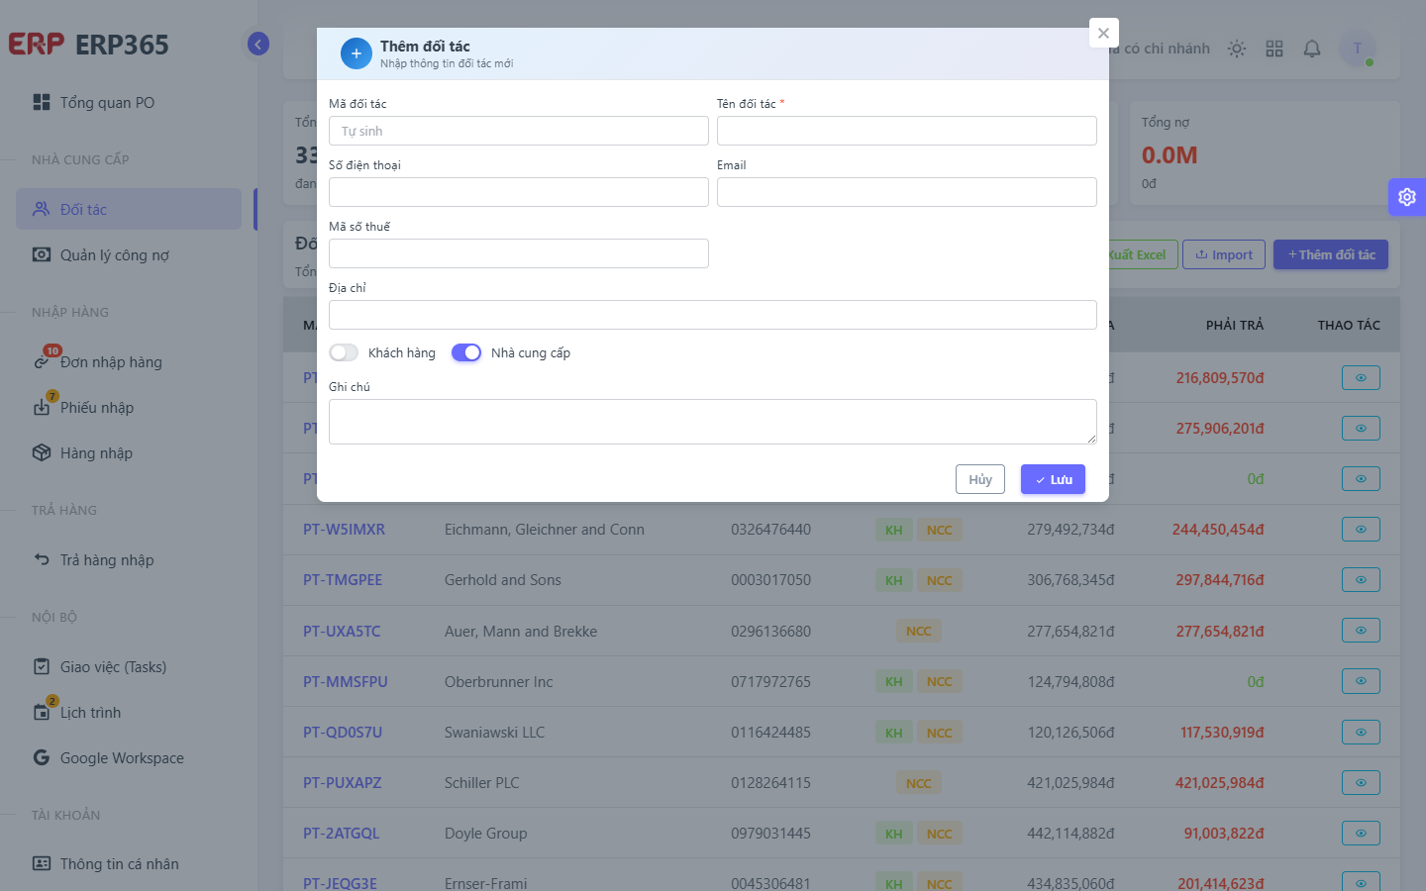
Task: Click into the Ghi chú textarea
Action: click(x=713, y=422)
